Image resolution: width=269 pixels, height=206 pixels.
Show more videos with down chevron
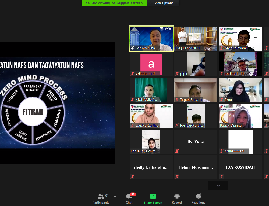click(x=218, y=186)
